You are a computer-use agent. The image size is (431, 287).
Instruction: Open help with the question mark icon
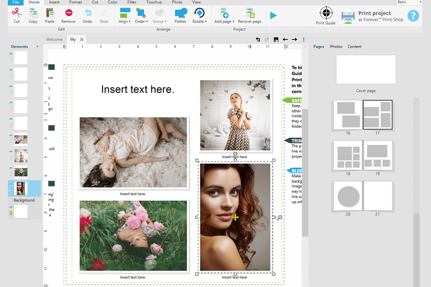click(x=413, y=16)
